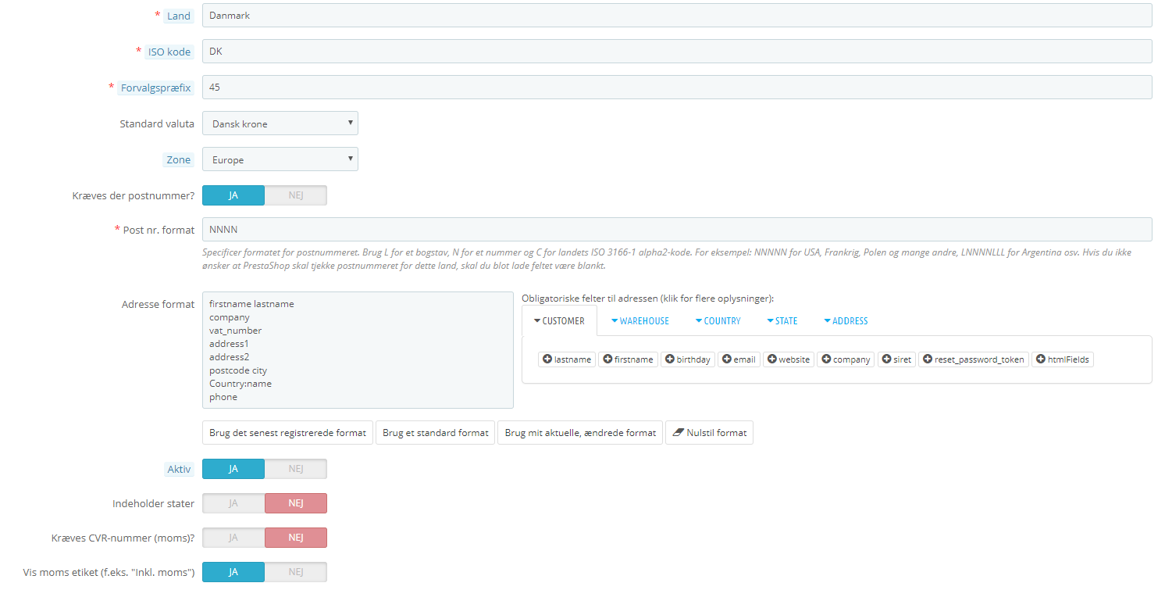Image resolution: width=1165 pixels, height=590 pixels.
Task: Click the Zone label
Action: (179, 159)
